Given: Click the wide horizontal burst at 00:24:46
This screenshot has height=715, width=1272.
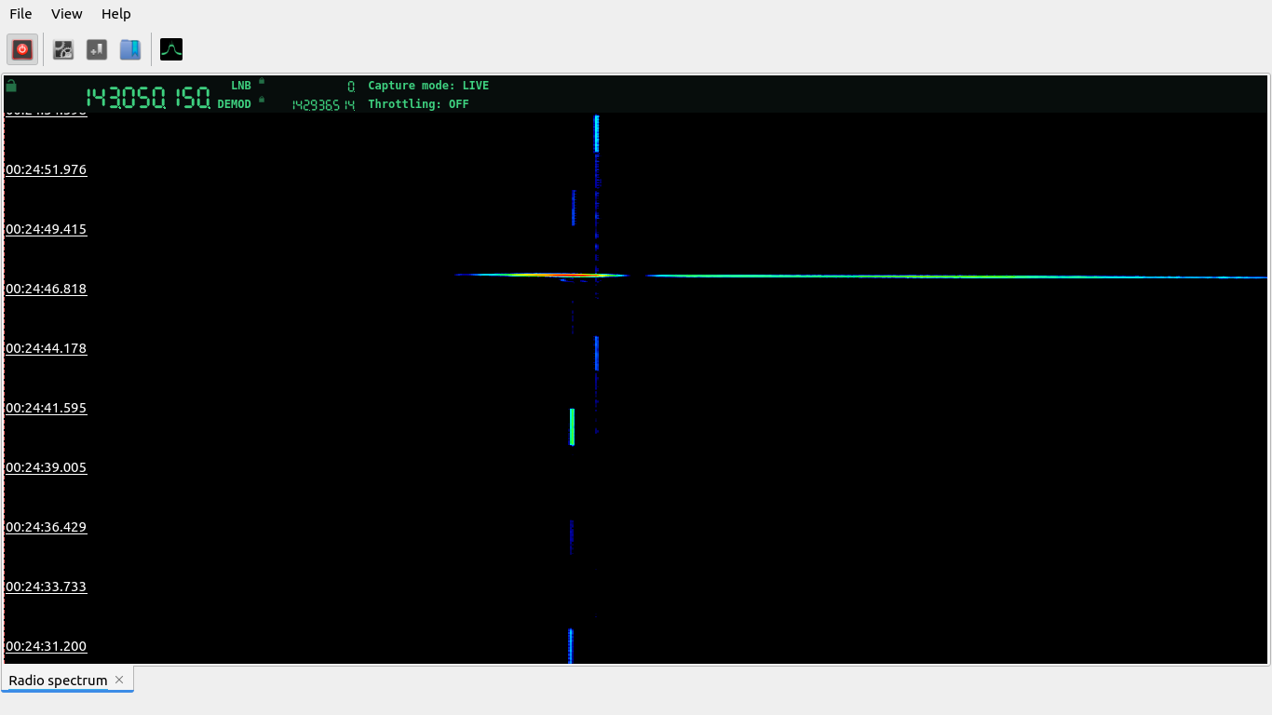Looking at the screenshot, I should click(x=860, y=276).
